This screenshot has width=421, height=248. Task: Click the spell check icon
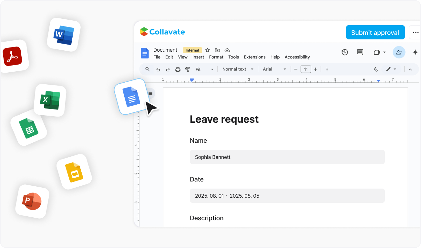[376, 69]
